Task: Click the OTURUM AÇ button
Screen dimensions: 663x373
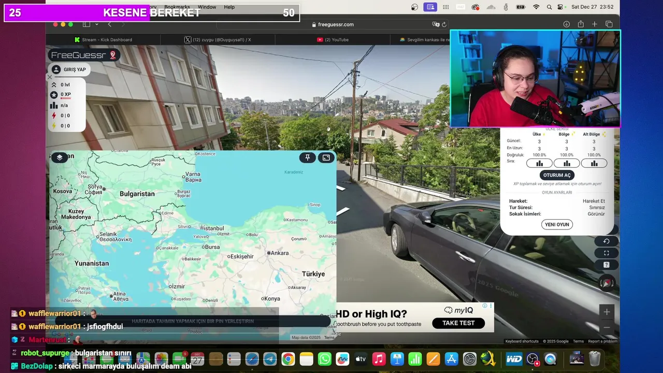Action: 557,175
